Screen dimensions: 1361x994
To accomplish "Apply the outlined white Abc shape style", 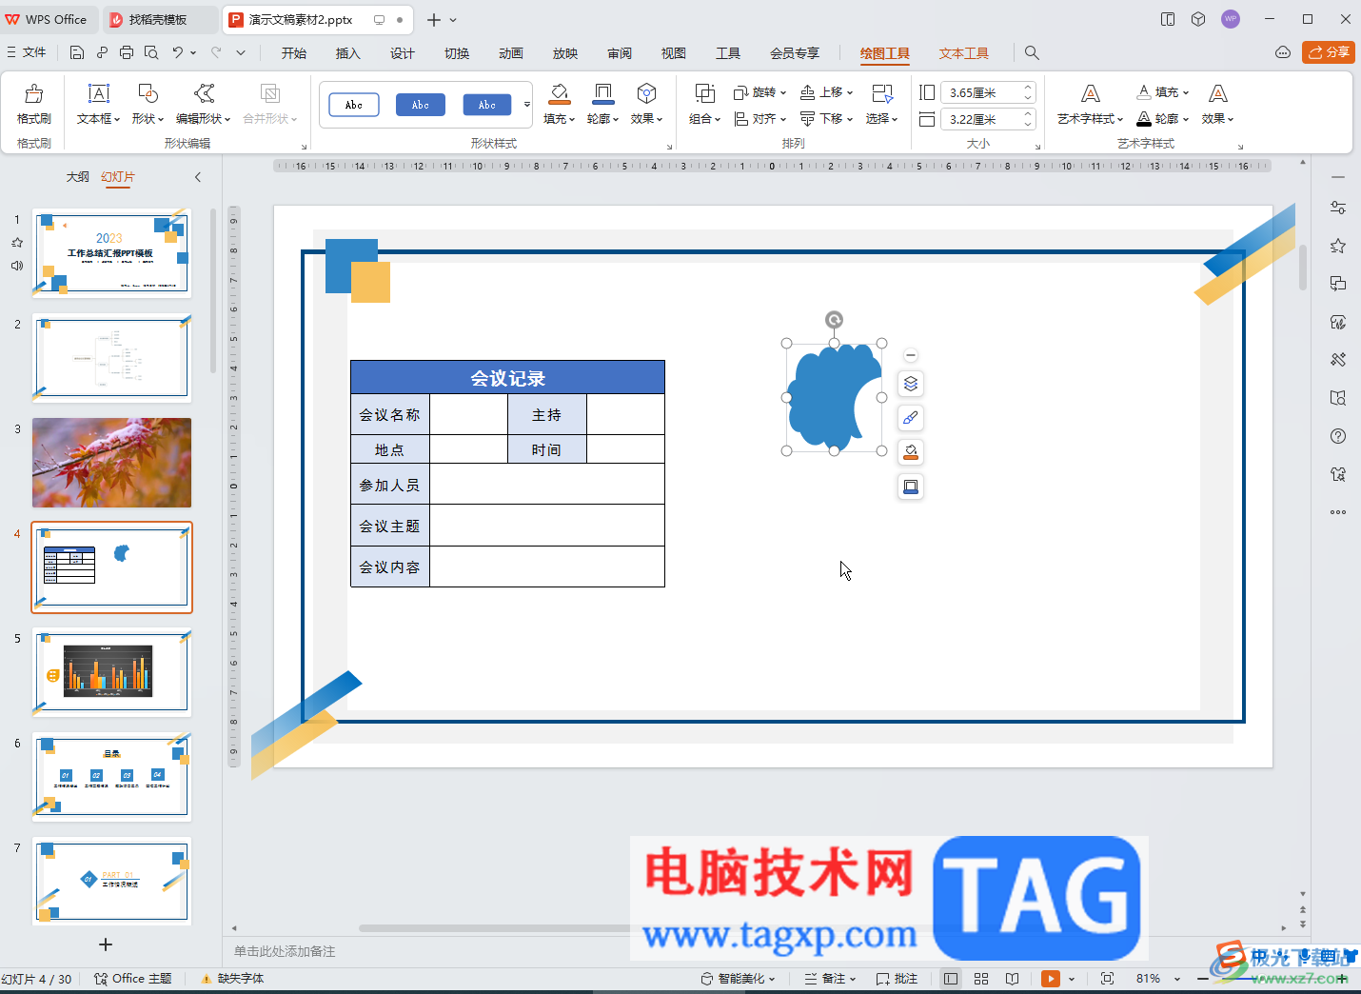I will [x=354, y=105].
